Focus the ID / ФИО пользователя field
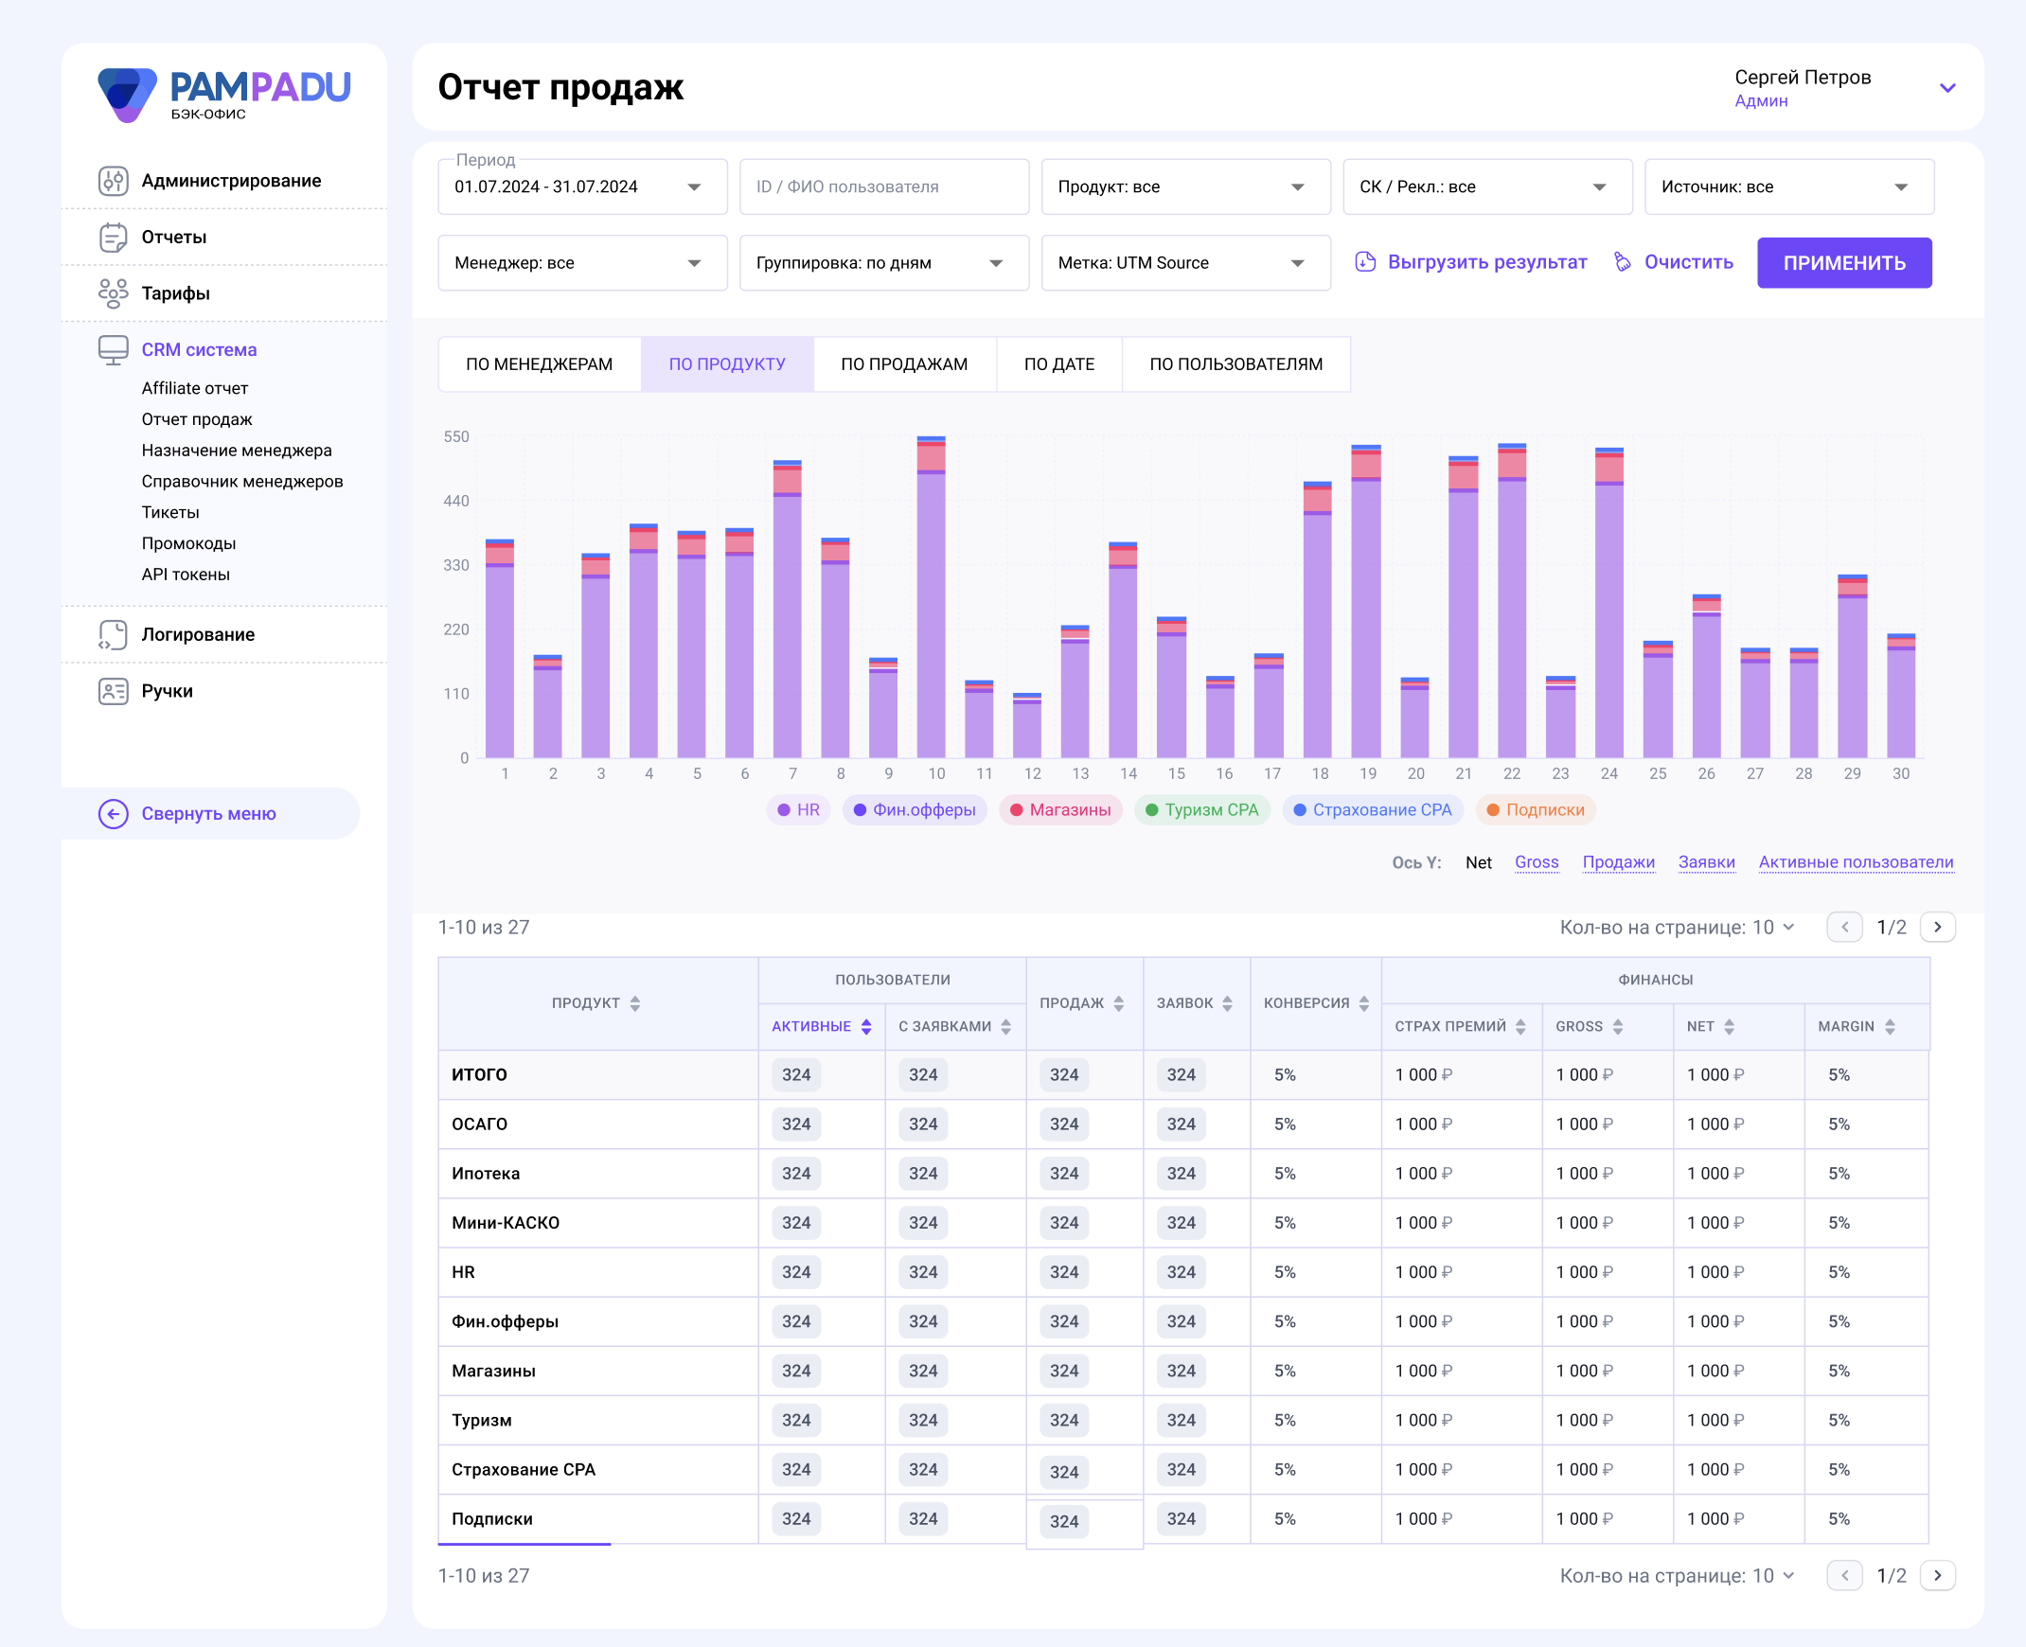 pyautogui.click(x=883, y=186)
